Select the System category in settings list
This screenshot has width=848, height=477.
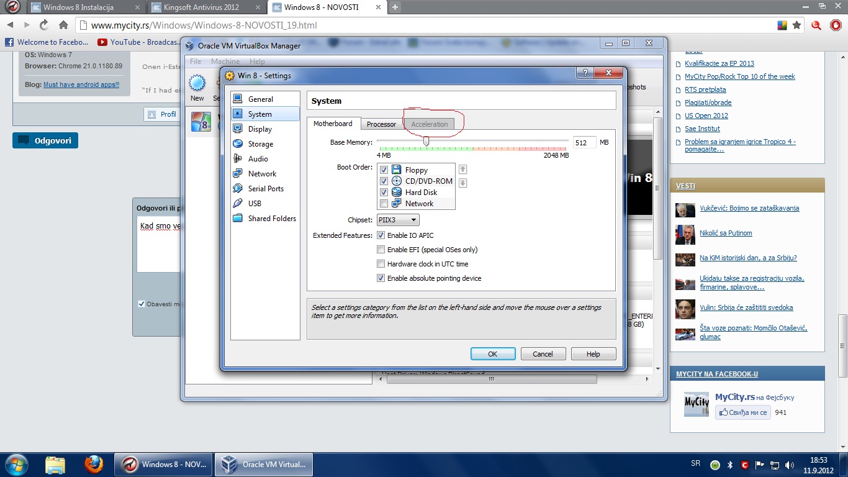(264, 114)
